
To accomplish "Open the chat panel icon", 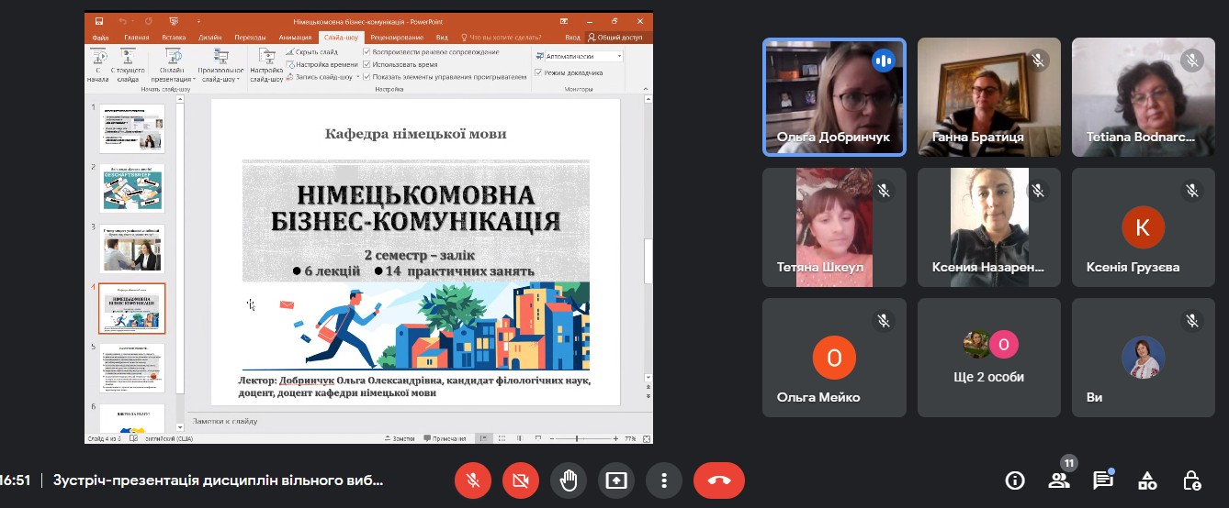I will pyautogui.click(x=1102, y=480).
